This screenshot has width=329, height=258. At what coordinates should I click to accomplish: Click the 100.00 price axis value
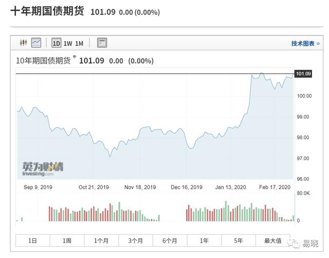[304, 96]
